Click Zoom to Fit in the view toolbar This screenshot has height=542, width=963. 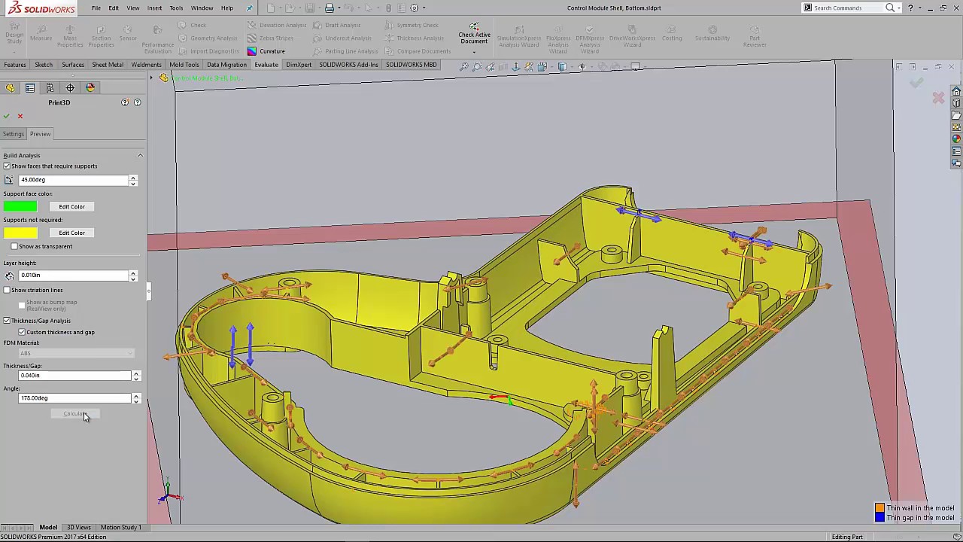[464, 67]
